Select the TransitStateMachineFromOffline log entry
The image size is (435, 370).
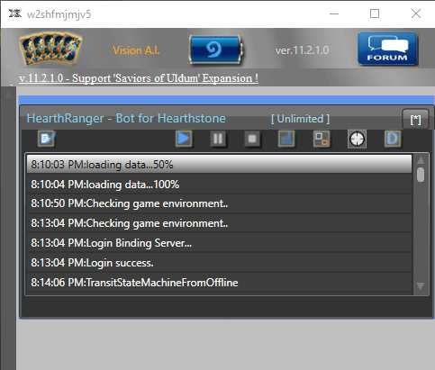[219, 283]
